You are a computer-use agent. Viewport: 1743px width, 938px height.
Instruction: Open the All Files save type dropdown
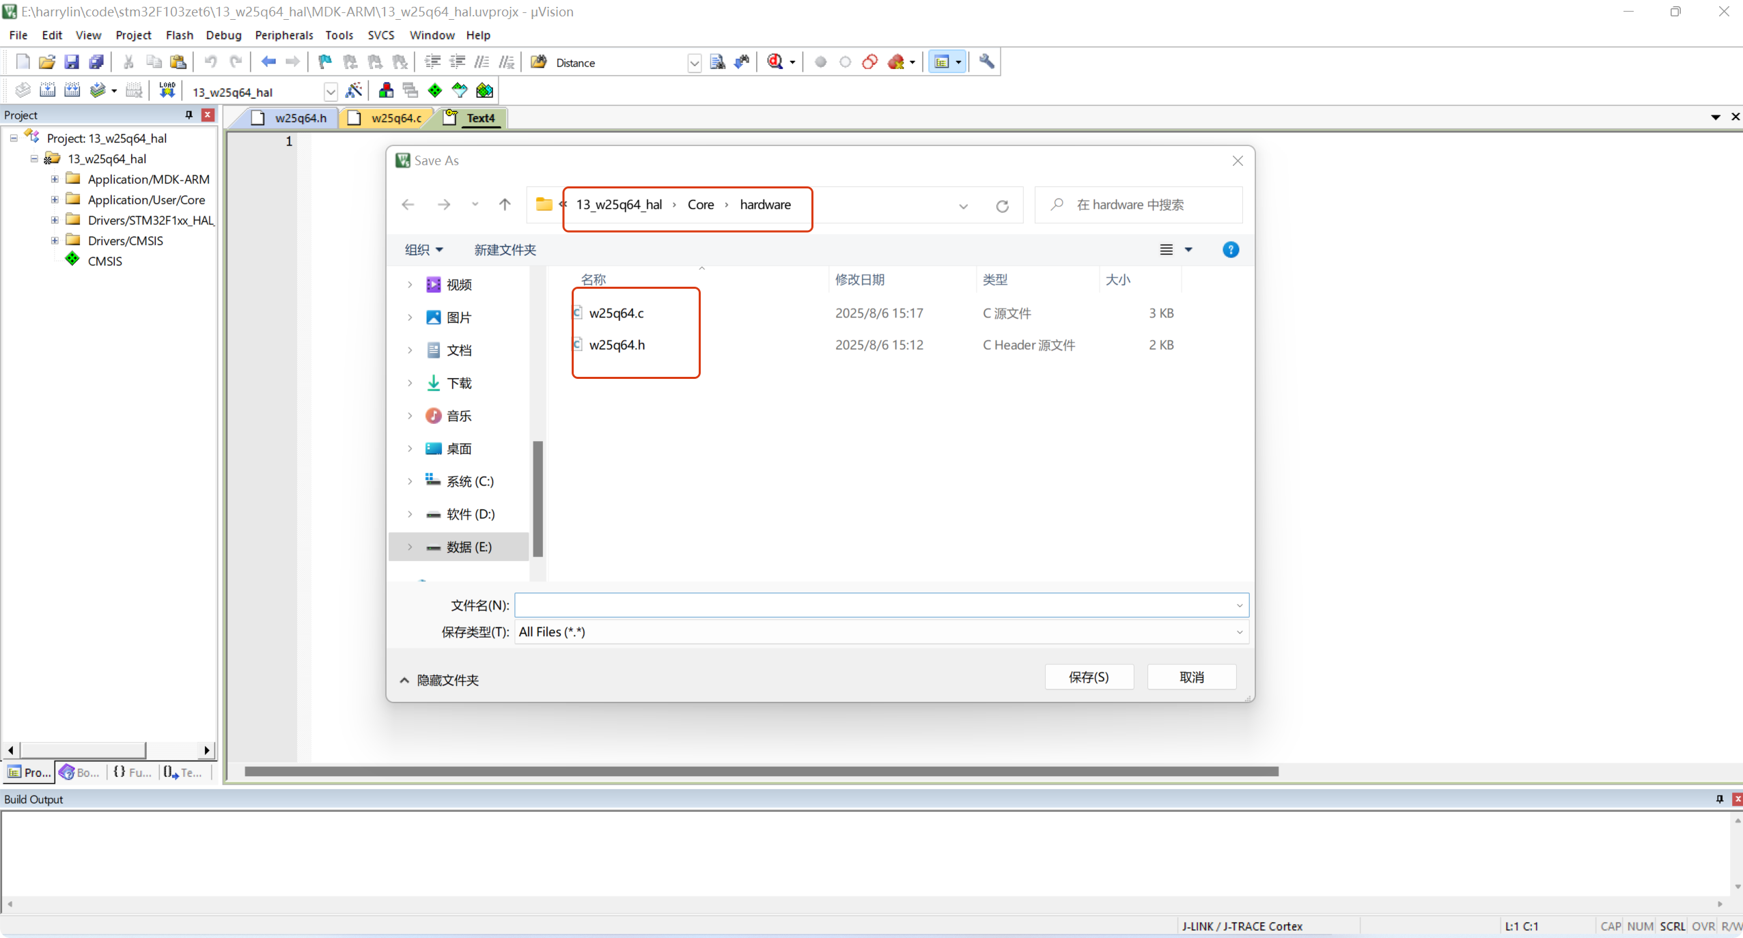pos(1238,631)
